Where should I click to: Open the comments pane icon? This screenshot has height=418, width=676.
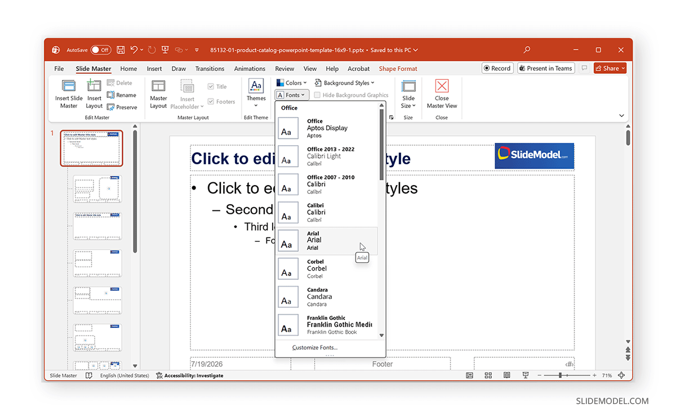tap(584, 68)
